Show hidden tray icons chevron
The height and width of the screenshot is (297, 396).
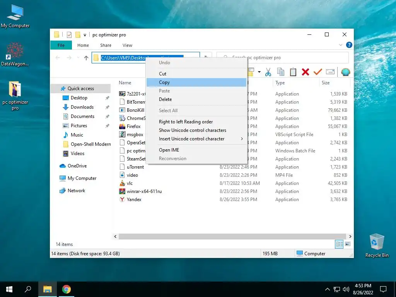(327, 289)
